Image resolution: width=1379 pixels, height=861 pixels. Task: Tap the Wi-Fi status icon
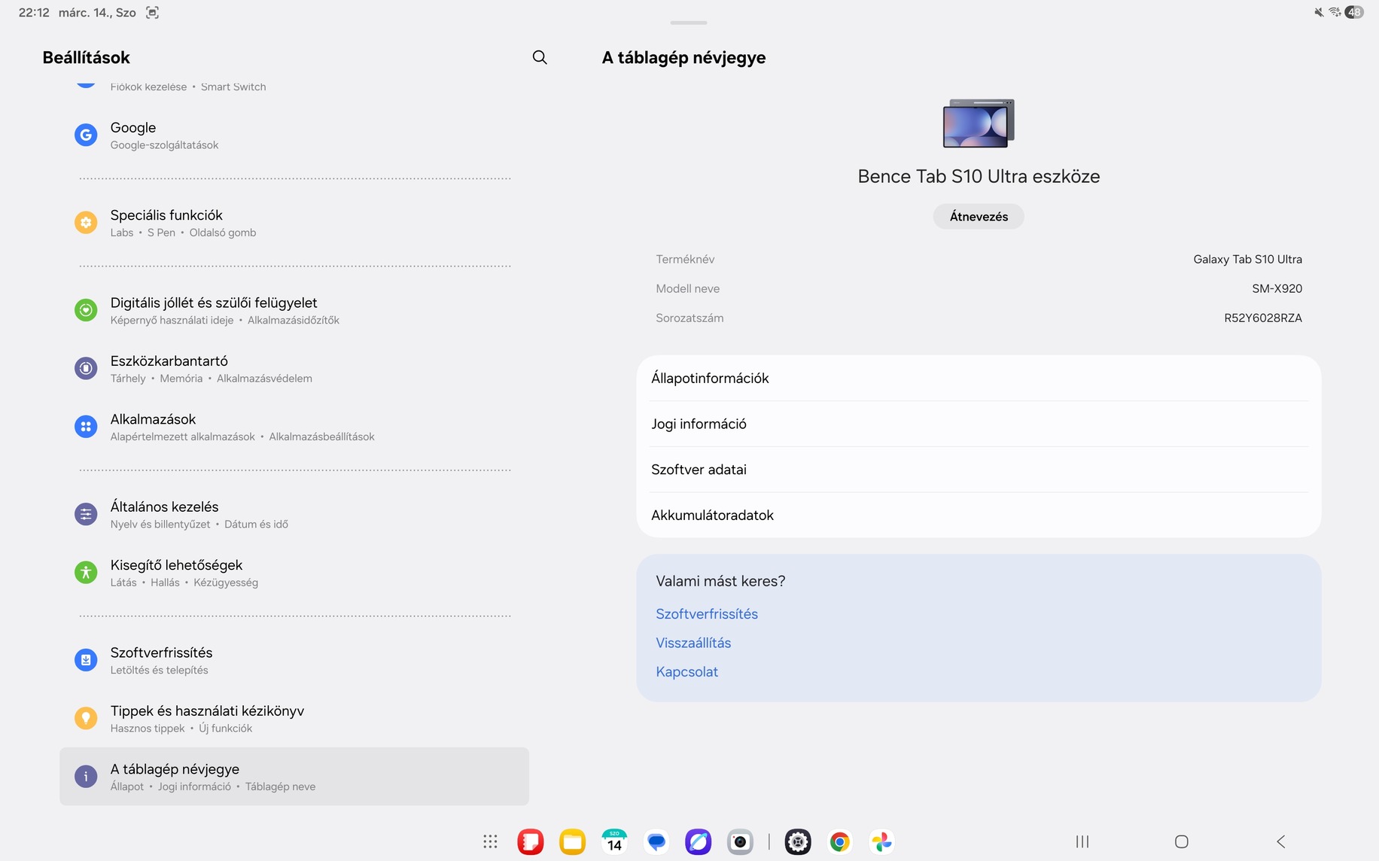pyautogui.click(x=1335, y=12)
